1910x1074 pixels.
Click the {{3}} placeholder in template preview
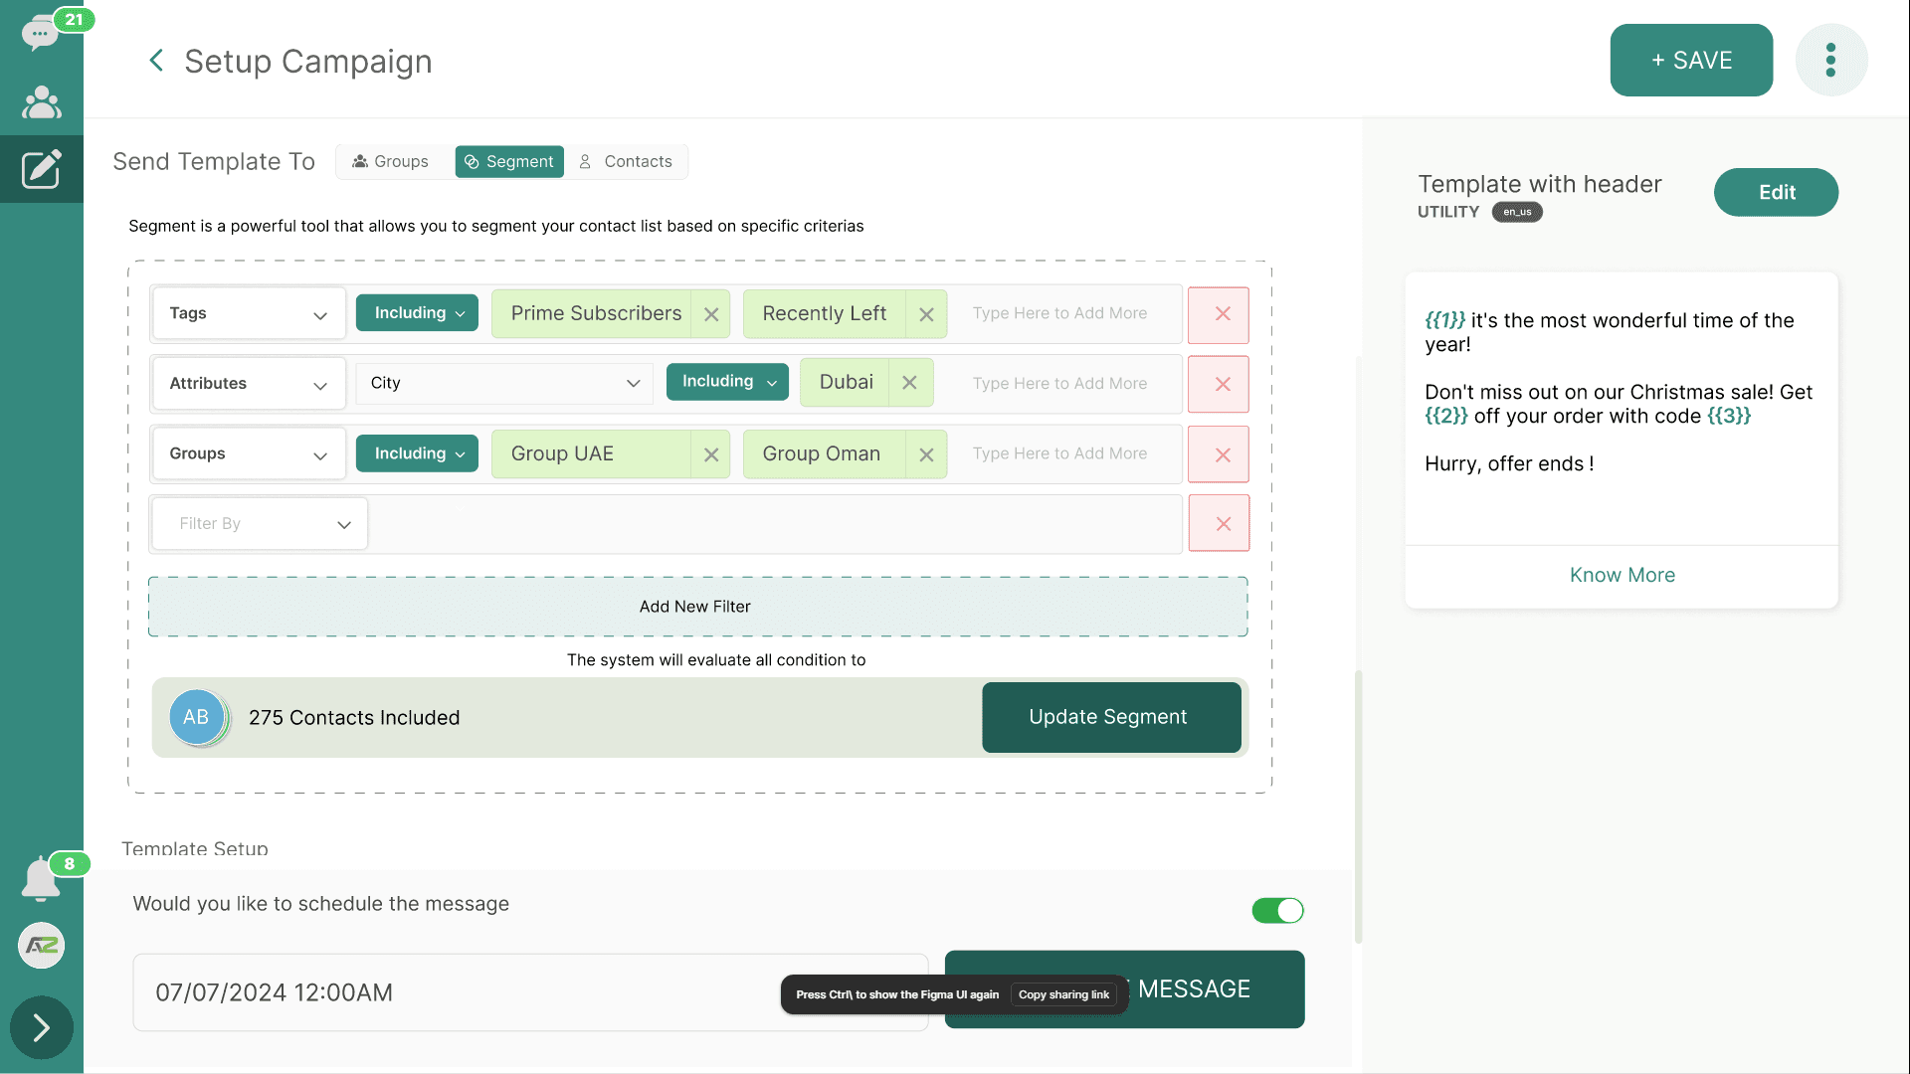1729,416
